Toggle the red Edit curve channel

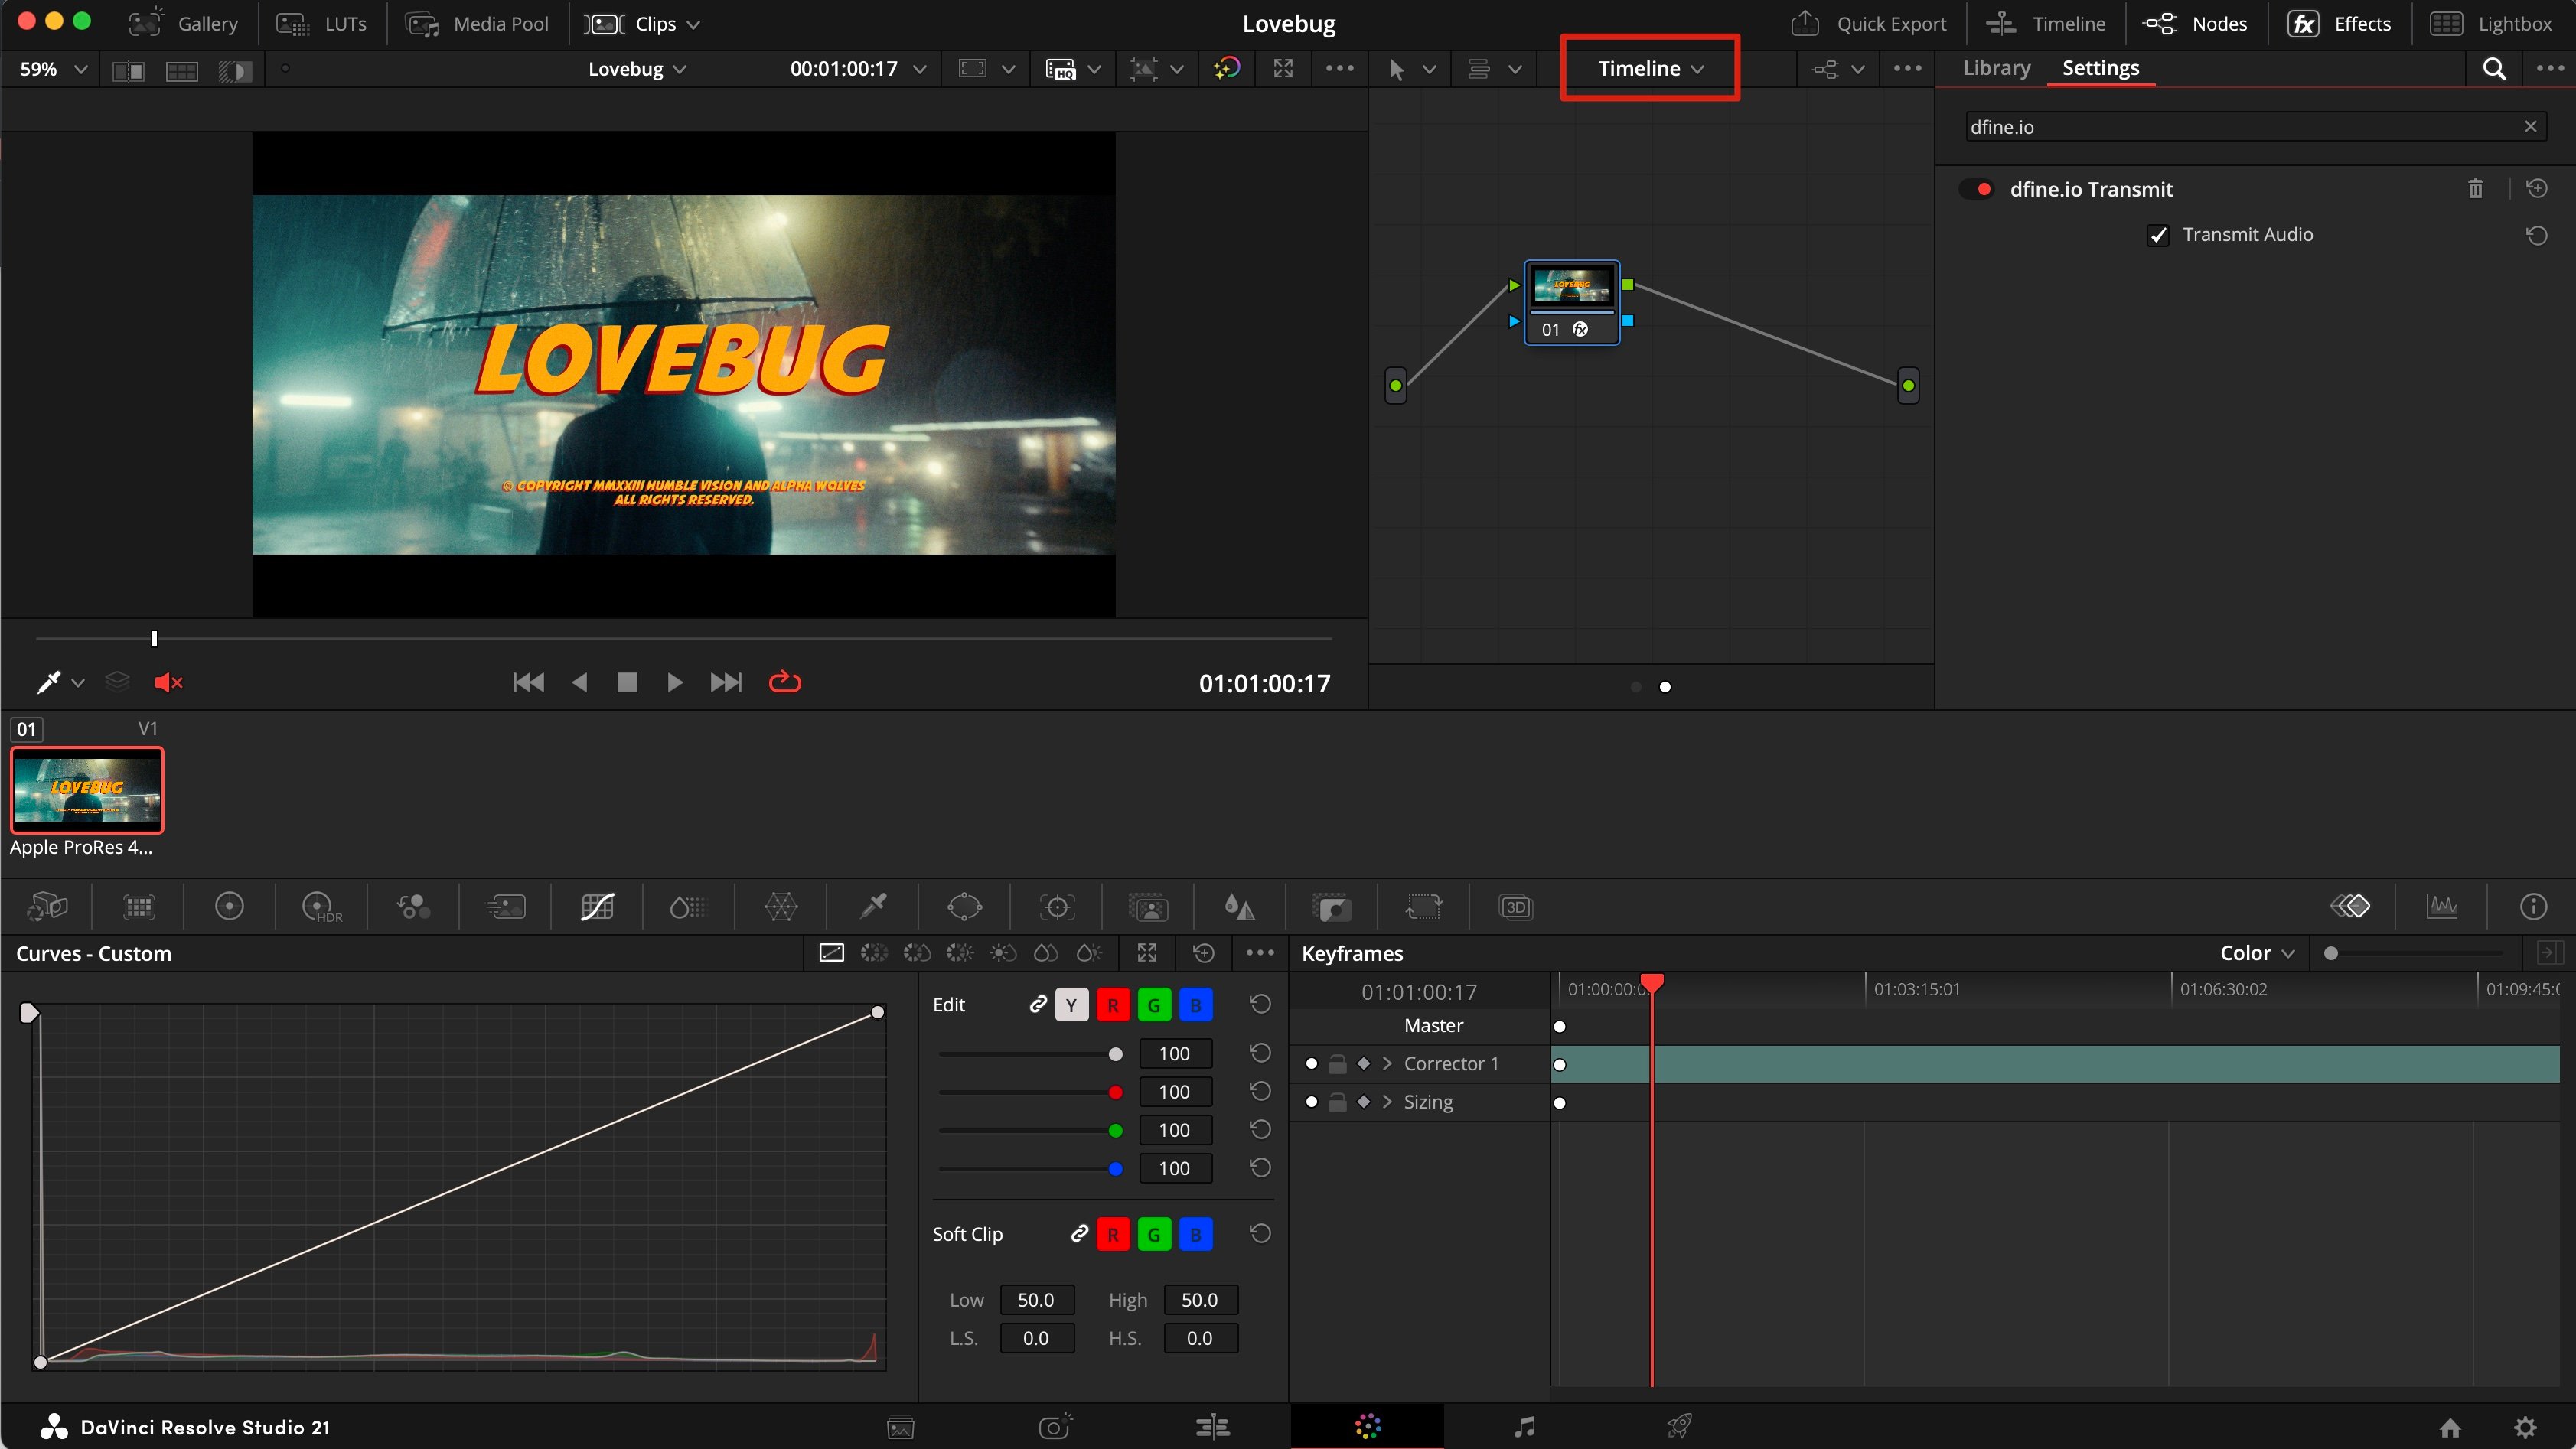click(1113, 1005)
